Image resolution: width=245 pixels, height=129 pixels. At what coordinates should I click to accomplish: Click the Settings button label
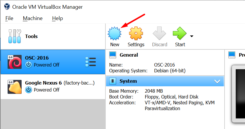pos(136,45)
